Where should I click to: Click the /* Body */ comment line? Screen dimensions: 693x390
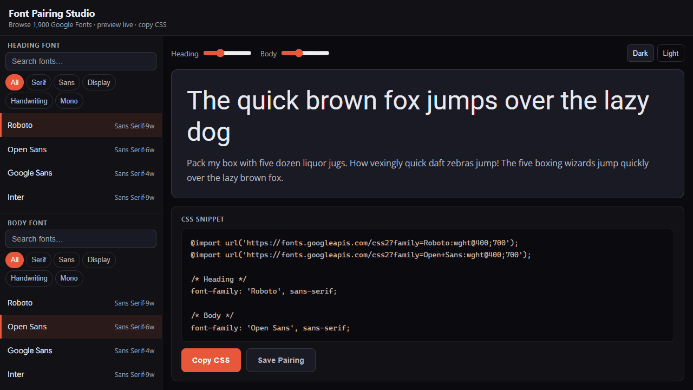212,315
